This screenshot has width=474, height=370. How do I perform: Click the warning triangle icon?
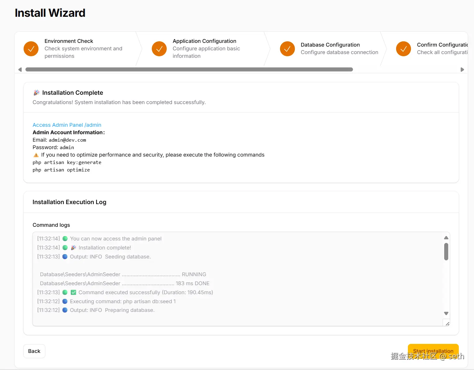point(36,155)
